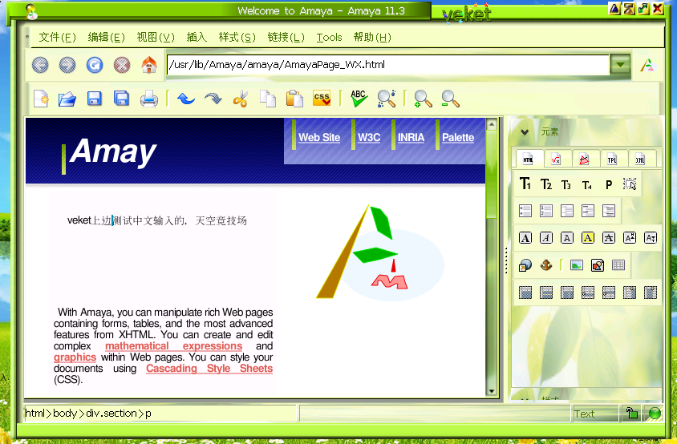677x444 pixels.
Task: Paste from the clipboard icon
Action: click(294, 99)
